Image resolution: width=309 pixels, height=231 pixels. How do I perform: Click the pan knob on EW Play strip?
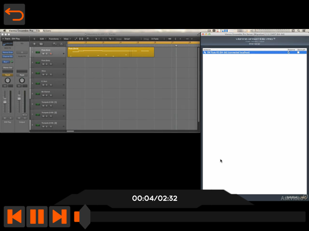8,80
